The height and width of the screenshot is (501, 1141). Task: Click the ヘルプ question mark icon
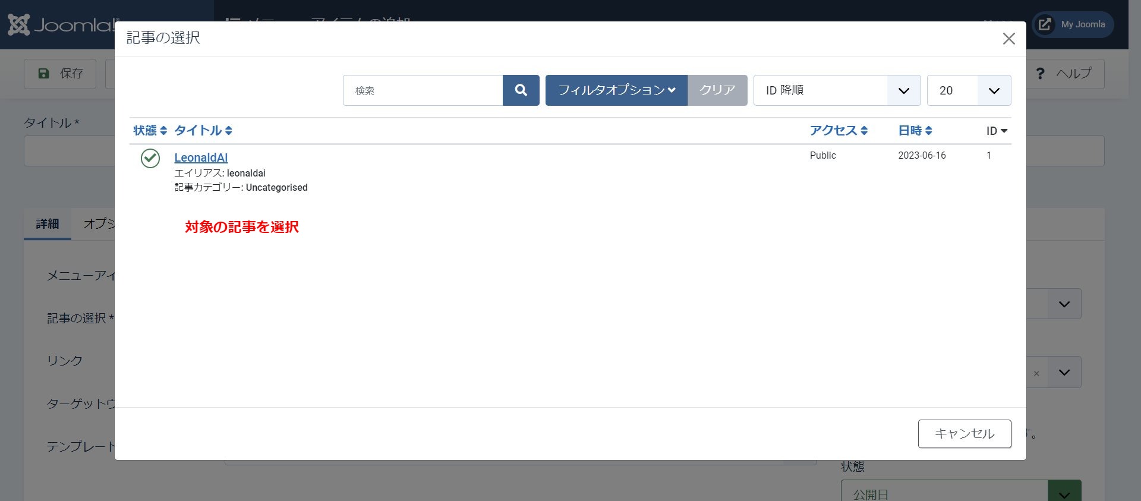[1040, 74]
